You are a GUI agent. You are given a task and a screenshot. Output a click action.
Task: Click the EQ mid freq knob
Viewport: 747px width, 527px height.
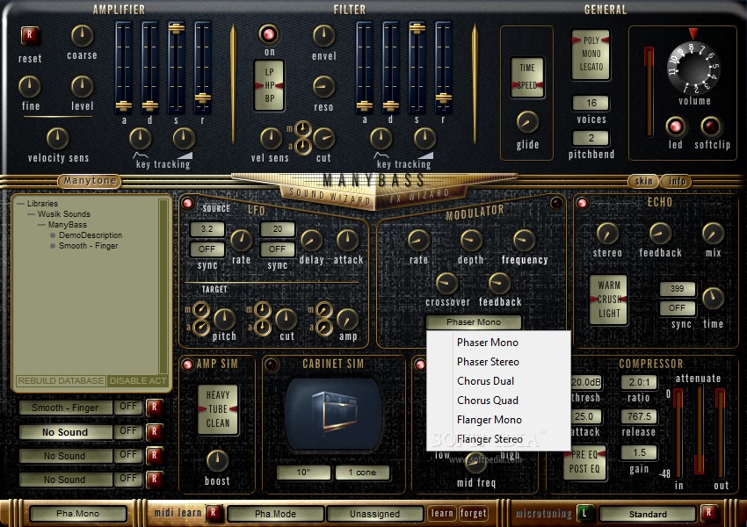tap(475, 461)
